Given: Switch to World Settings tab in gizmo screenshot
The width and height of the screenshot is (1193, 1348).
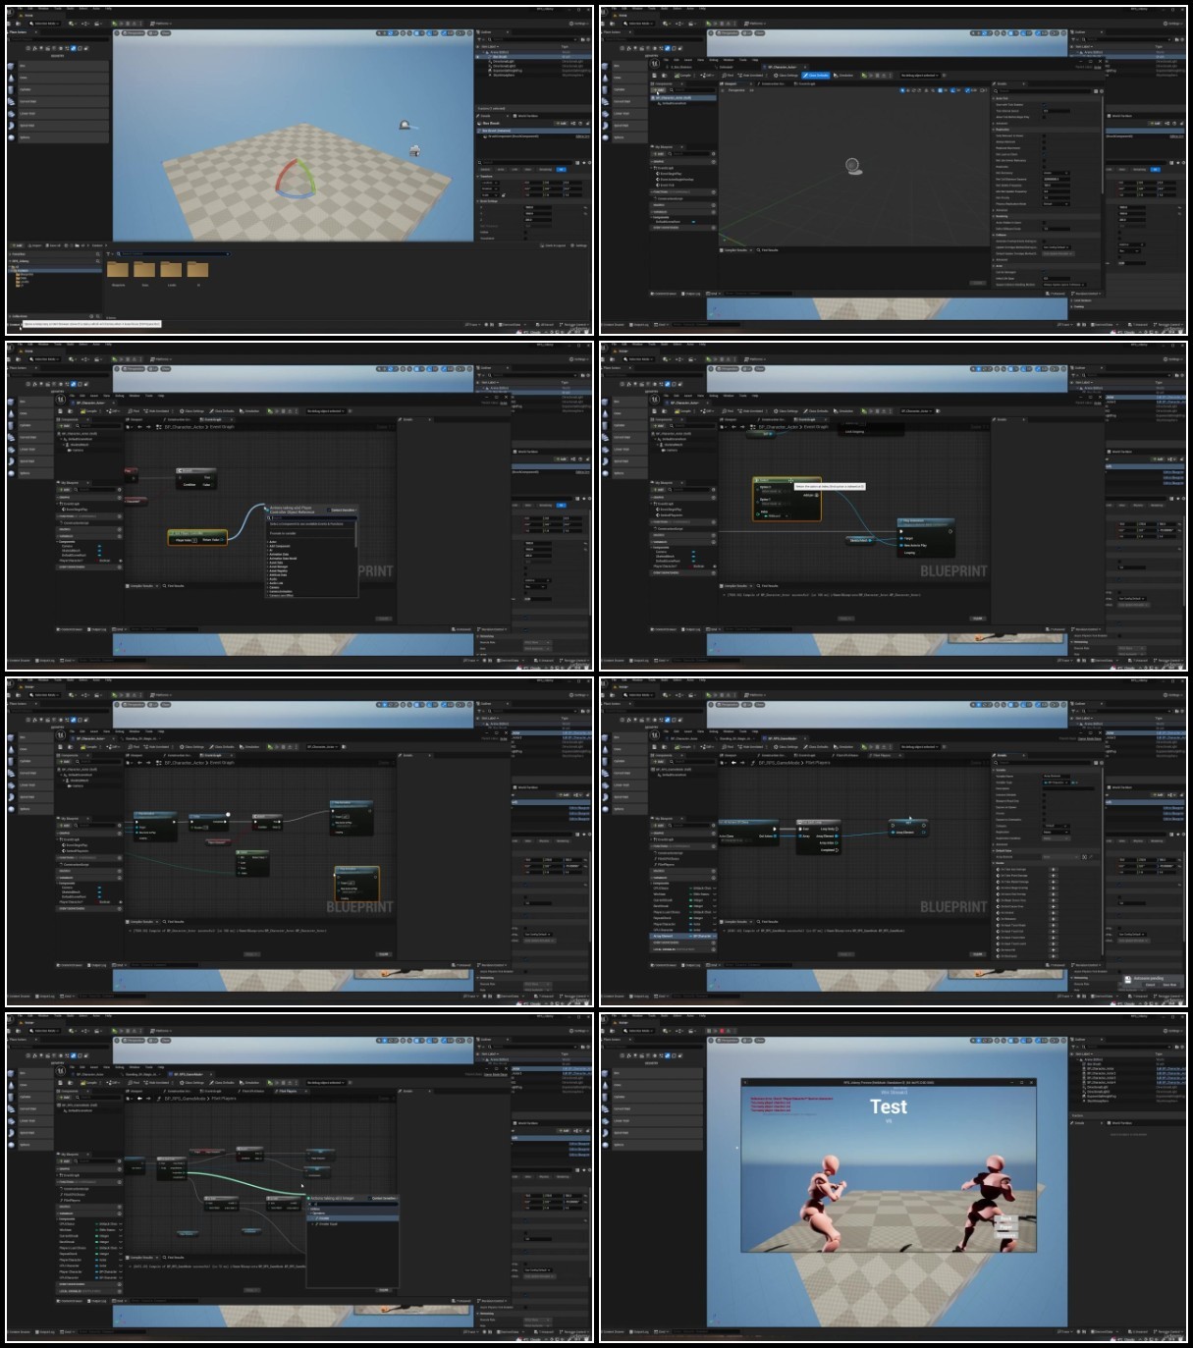Looking at the screenshot, I should click(x=525, y=116).
